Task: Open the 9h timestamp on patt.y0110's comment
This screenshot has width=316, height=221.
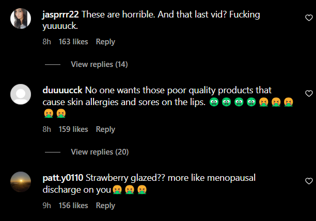Action: pos(47,206)
